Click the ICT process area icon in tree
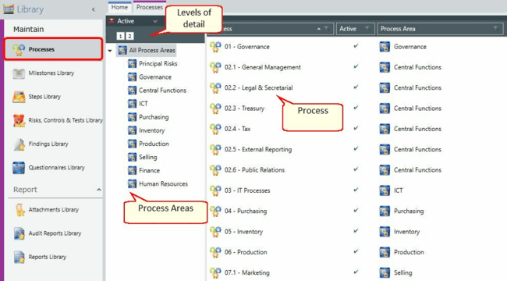Image resolution: width=507 pixels, height=281 pixels. 132,104
